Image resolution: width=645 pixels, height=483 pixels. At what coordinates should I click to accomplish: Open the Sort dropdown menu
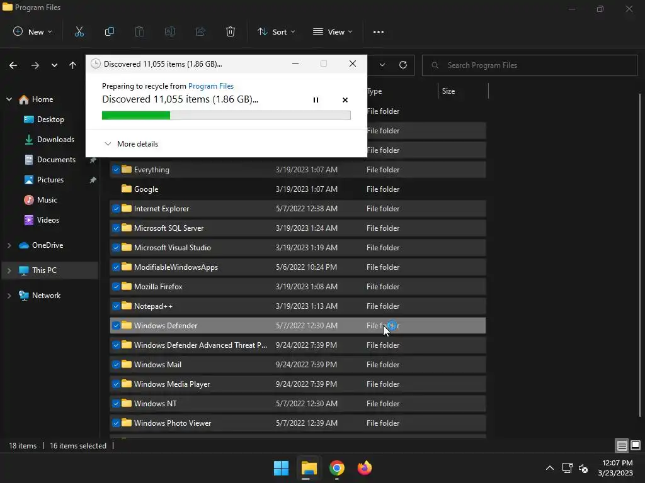(276, 31)
